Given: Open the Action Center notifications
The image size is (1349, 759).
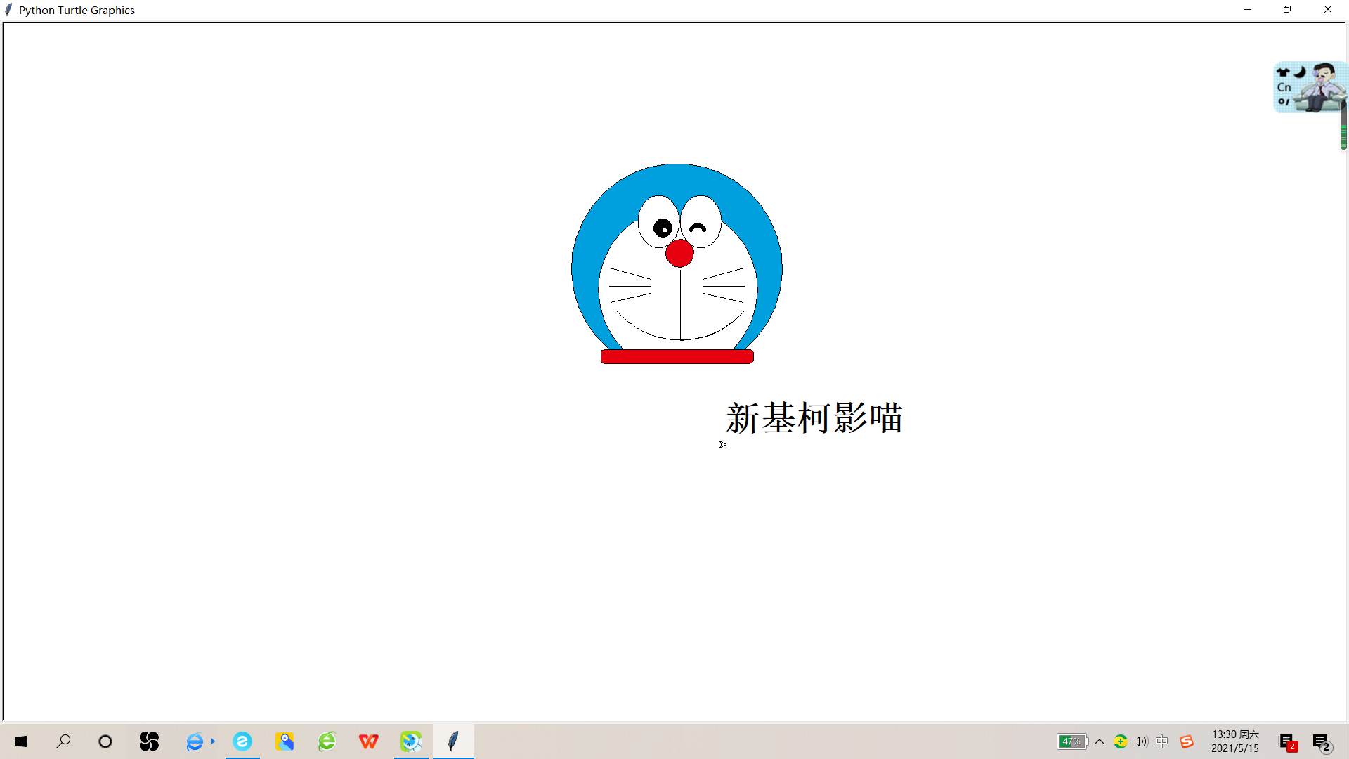Looking at the screenshot, I should 1322,742.
